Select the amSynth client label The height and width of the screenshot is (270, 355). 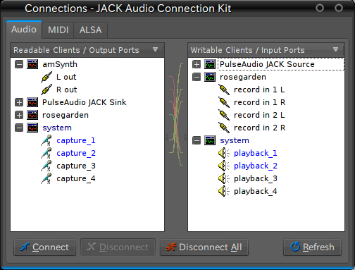click(60, 64)
